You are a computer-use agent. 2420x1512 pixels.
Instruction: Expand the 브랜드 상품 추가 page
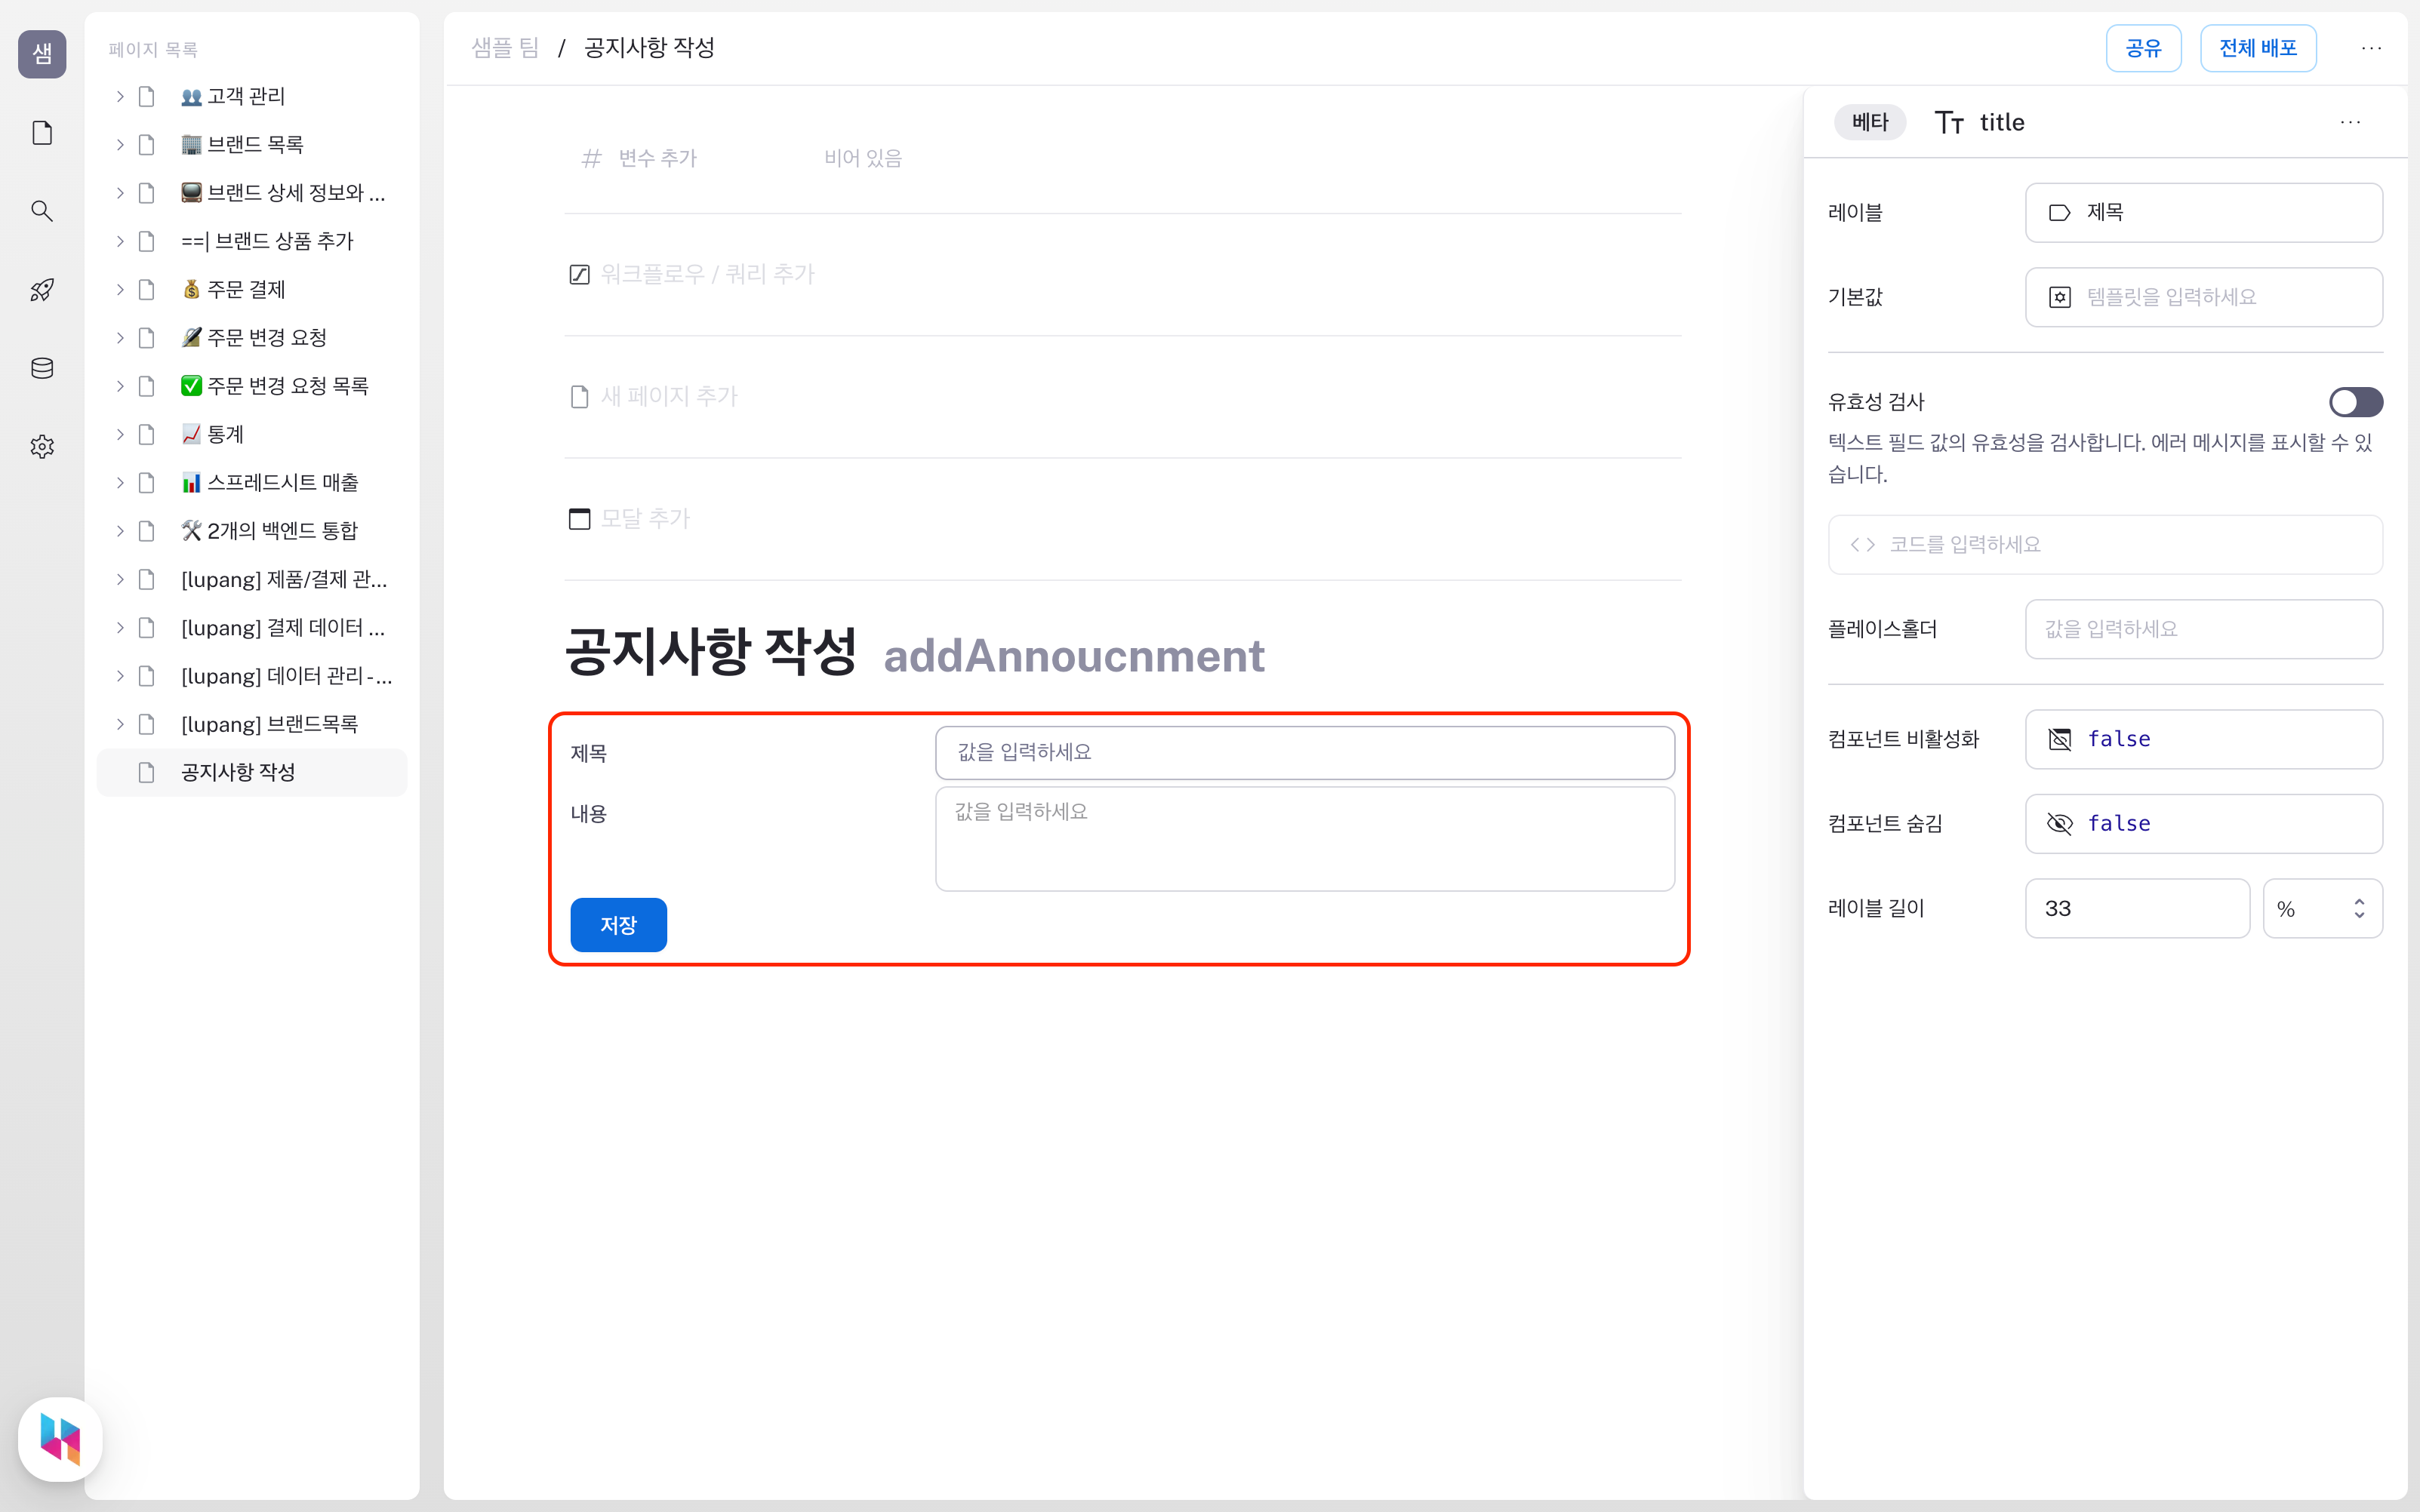[120, 241]
